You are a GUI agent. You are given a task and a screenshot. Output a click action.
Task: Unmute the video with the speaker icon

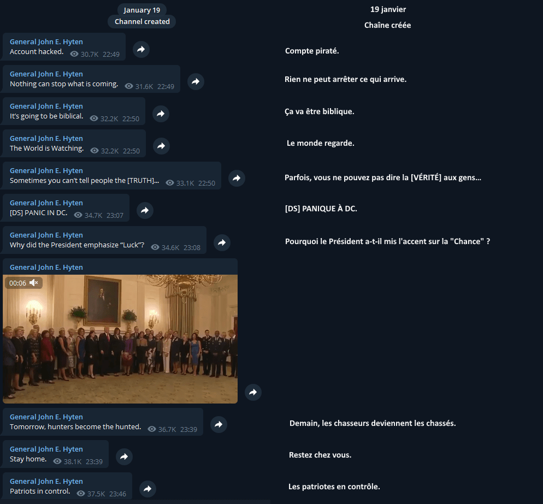[33, 283]
